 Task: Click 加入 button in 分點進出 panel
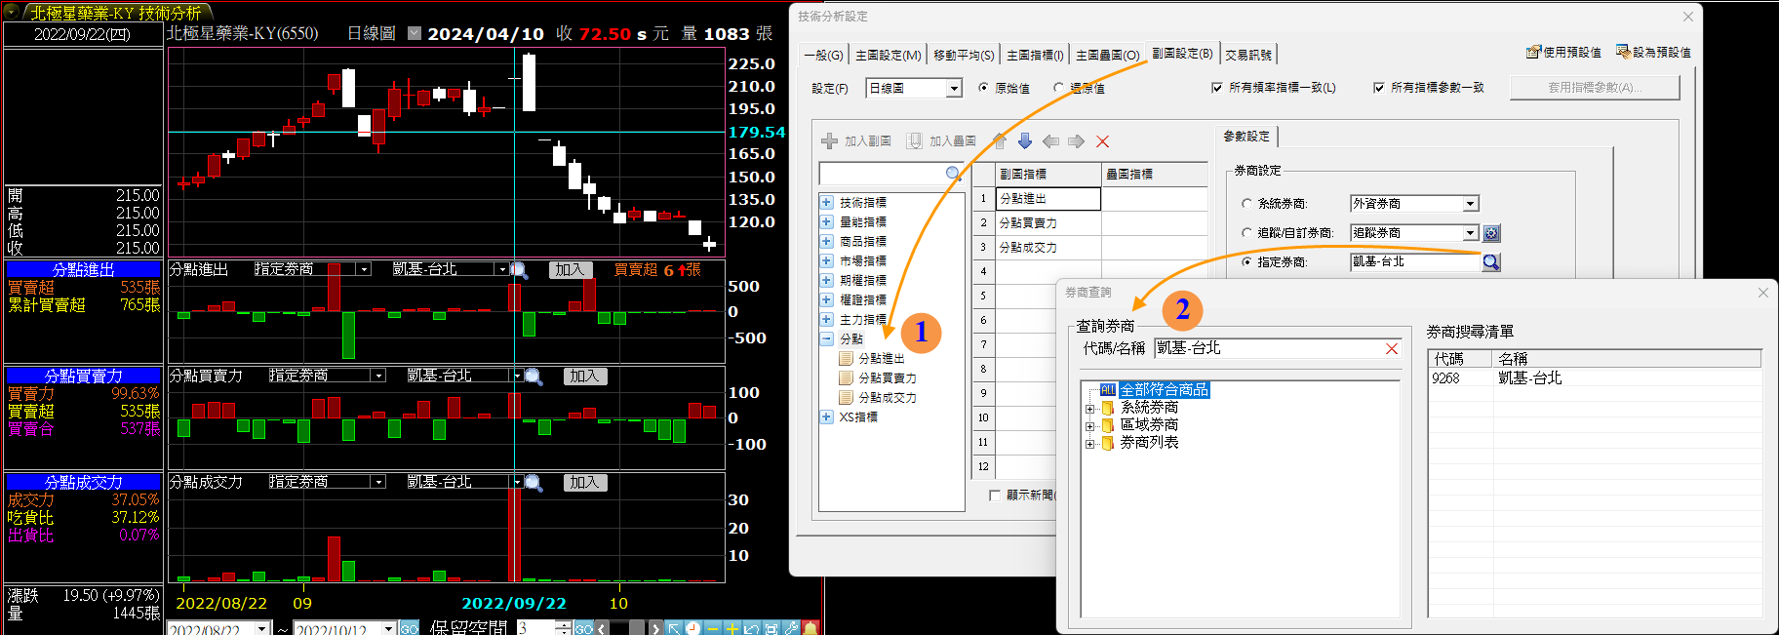pyautogui.click(x=570, y=270)
